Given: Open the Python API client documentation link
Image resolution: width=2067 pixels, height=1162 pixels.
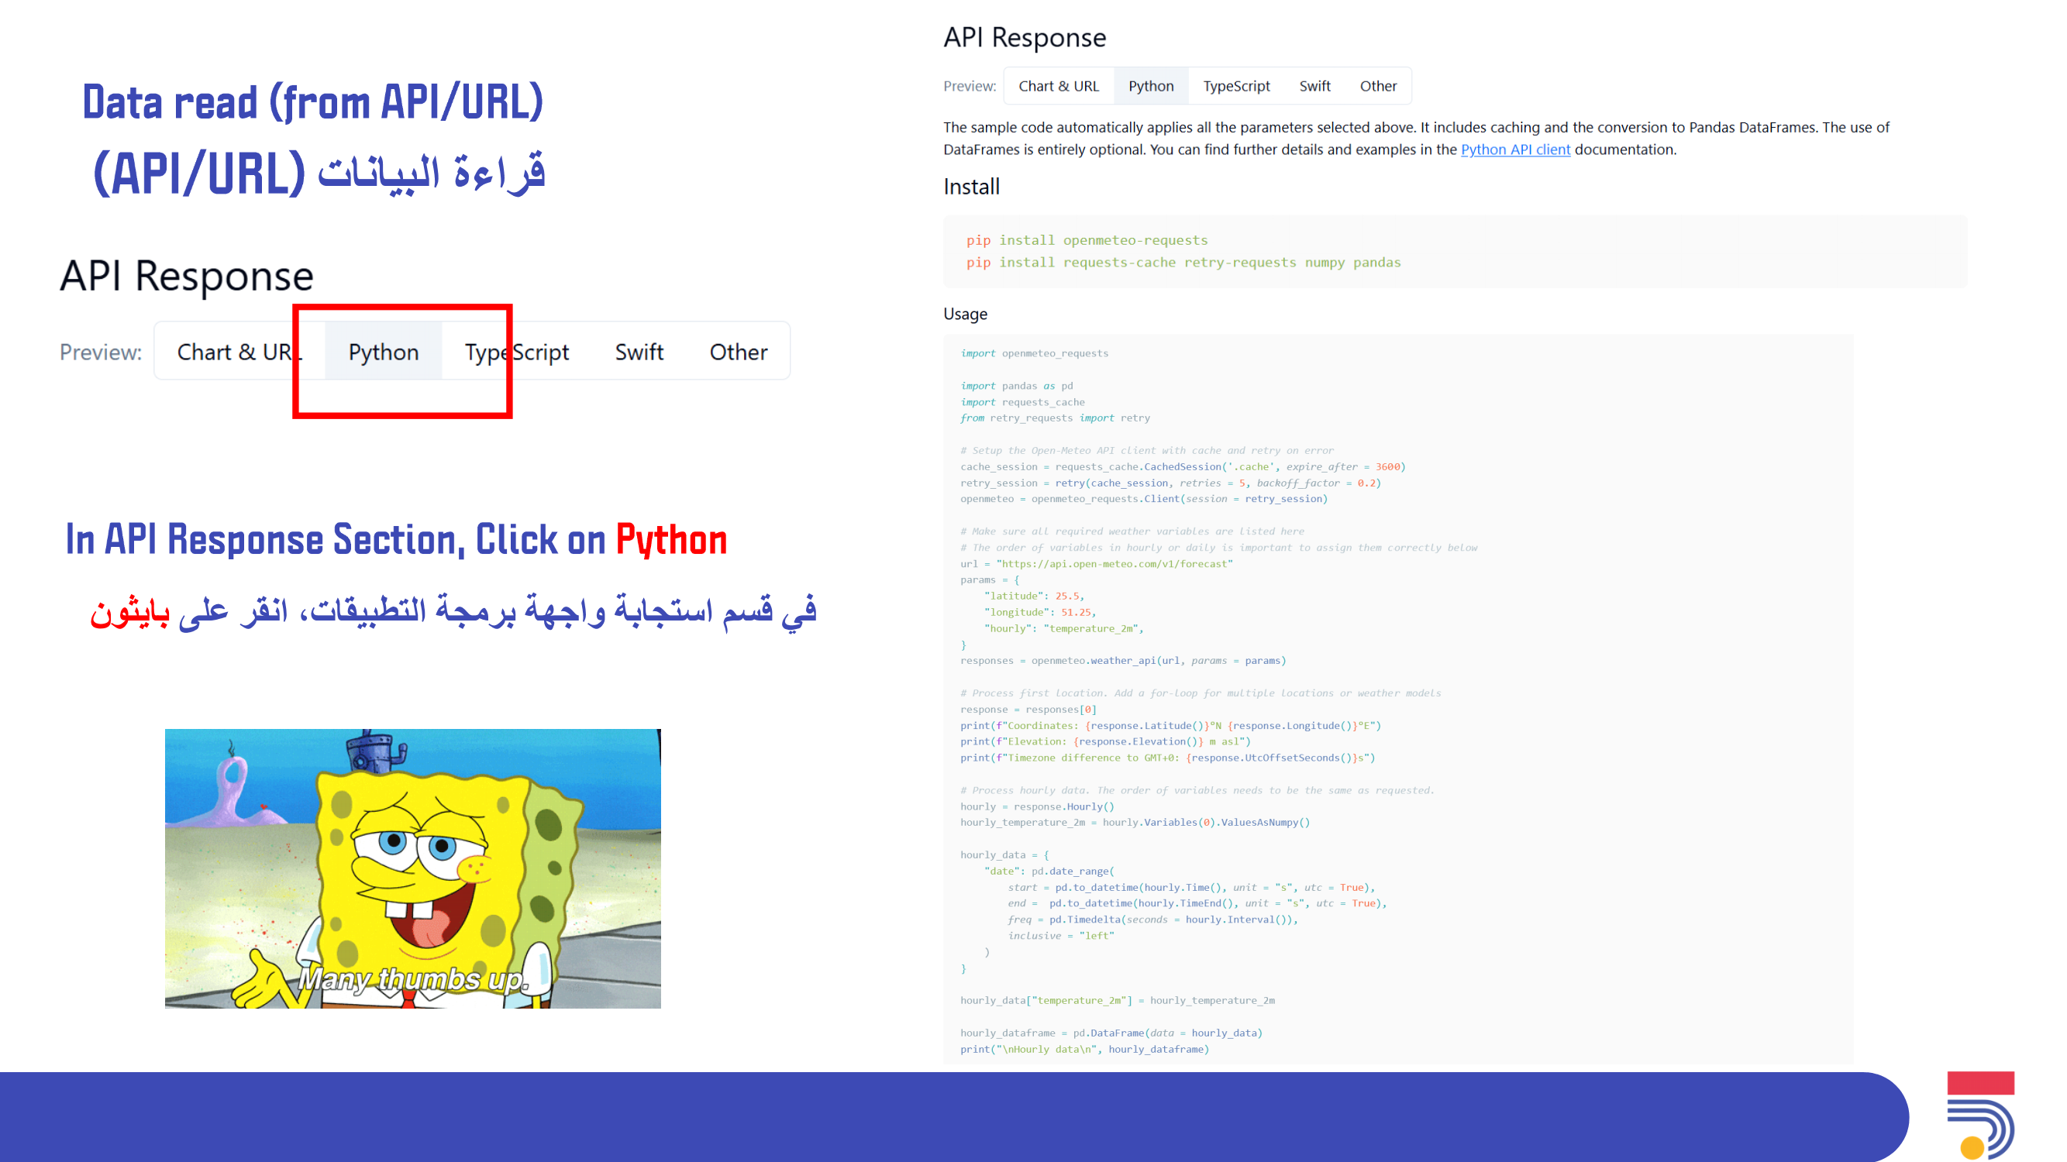Looking at the screenshot, I should pos(1515,150).
